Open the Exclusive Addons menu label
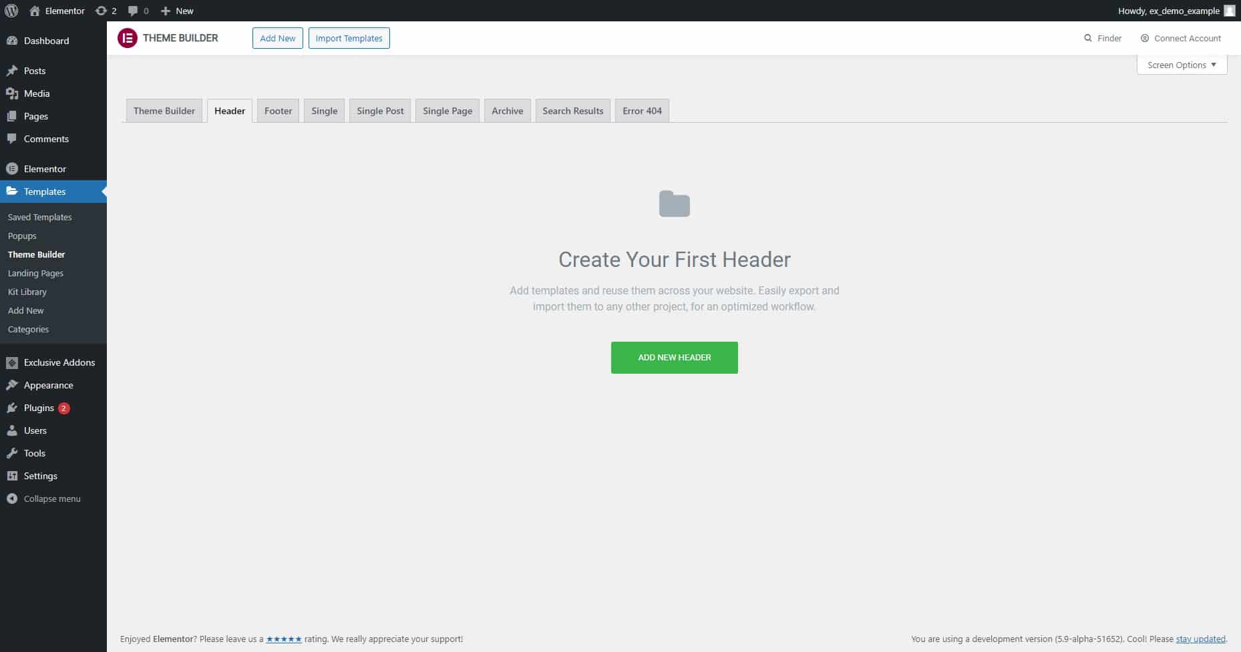The image size is (1241, 652). tap(59, 362)
